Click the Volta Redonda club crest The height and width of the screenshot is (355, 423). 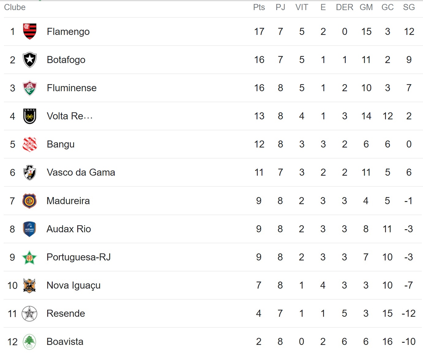pos(30,116)
